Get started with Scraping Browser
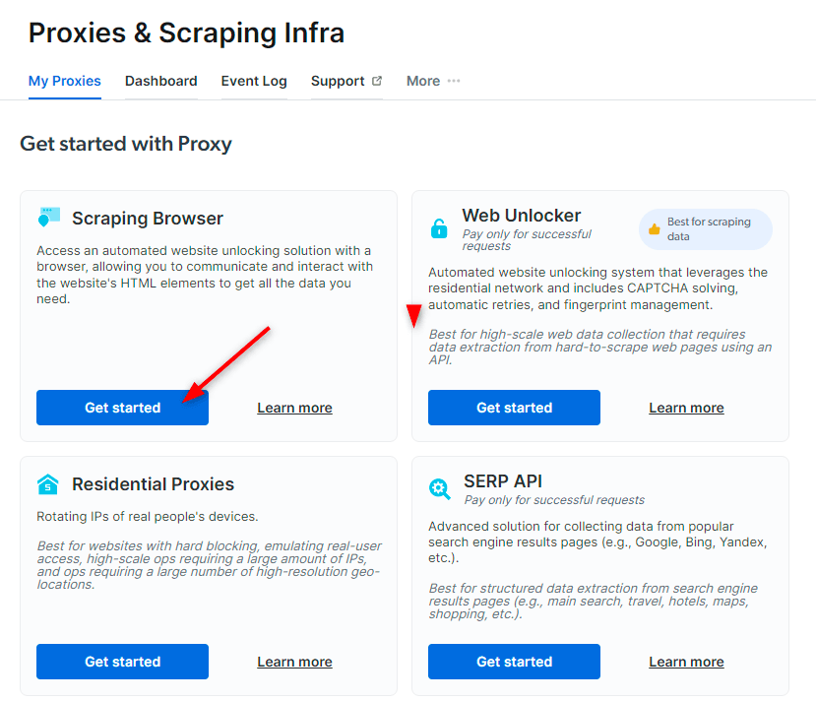The height and width of the screenshot is (701, 816). [122, 408]
